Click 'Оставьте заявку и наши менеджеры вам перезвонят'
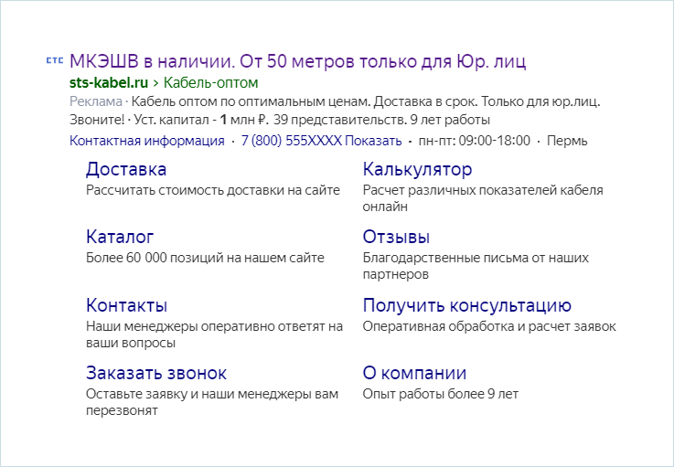This screenshot has height=467, width=674. click(x=212, y=402)
